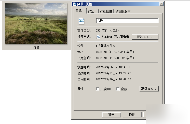Select the landscape photo thumbnail
190x124 pixels.
tap(36, 23)
